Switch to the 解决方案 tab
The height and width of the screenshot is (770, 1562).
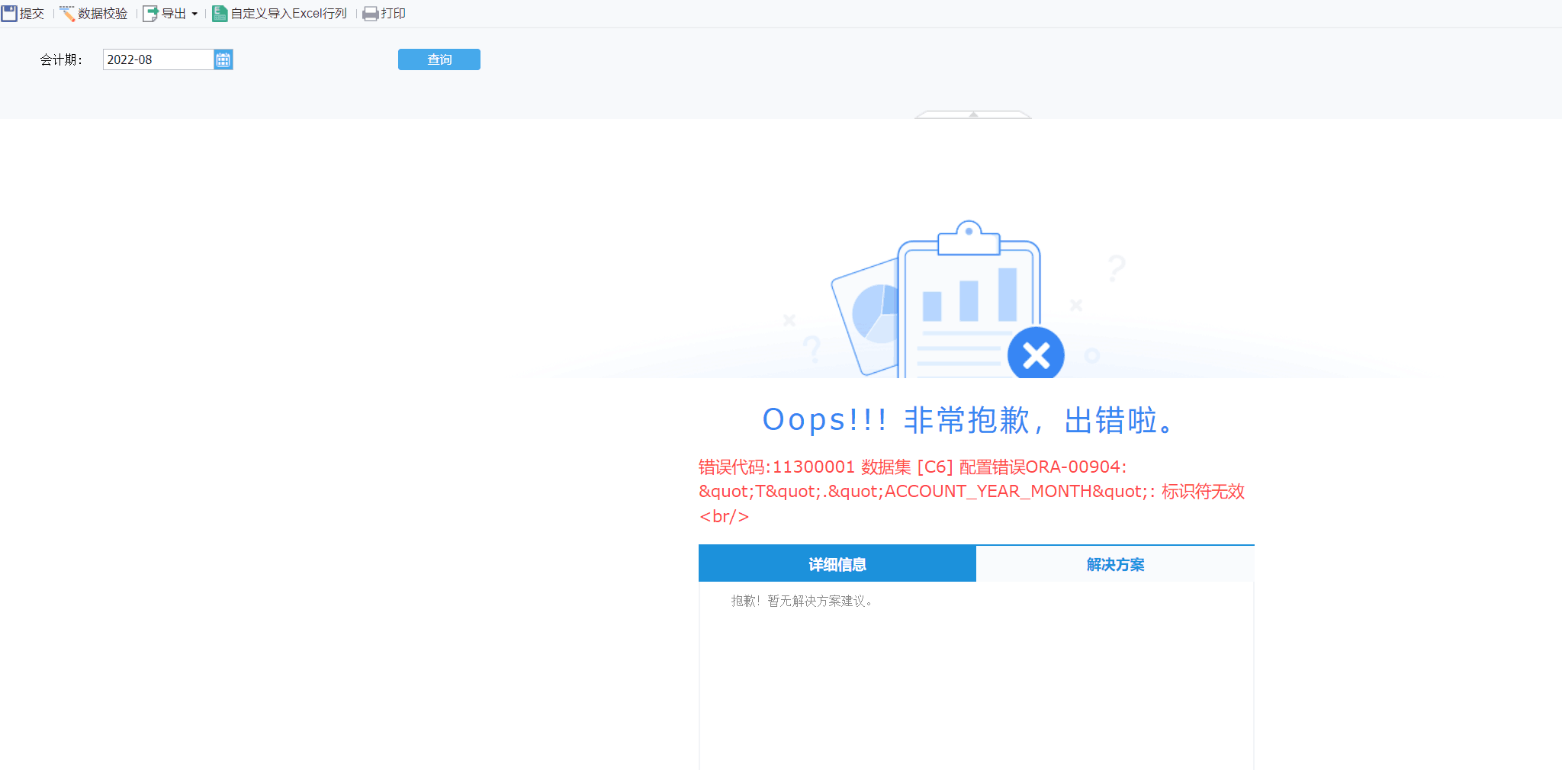click(1115, 564)
